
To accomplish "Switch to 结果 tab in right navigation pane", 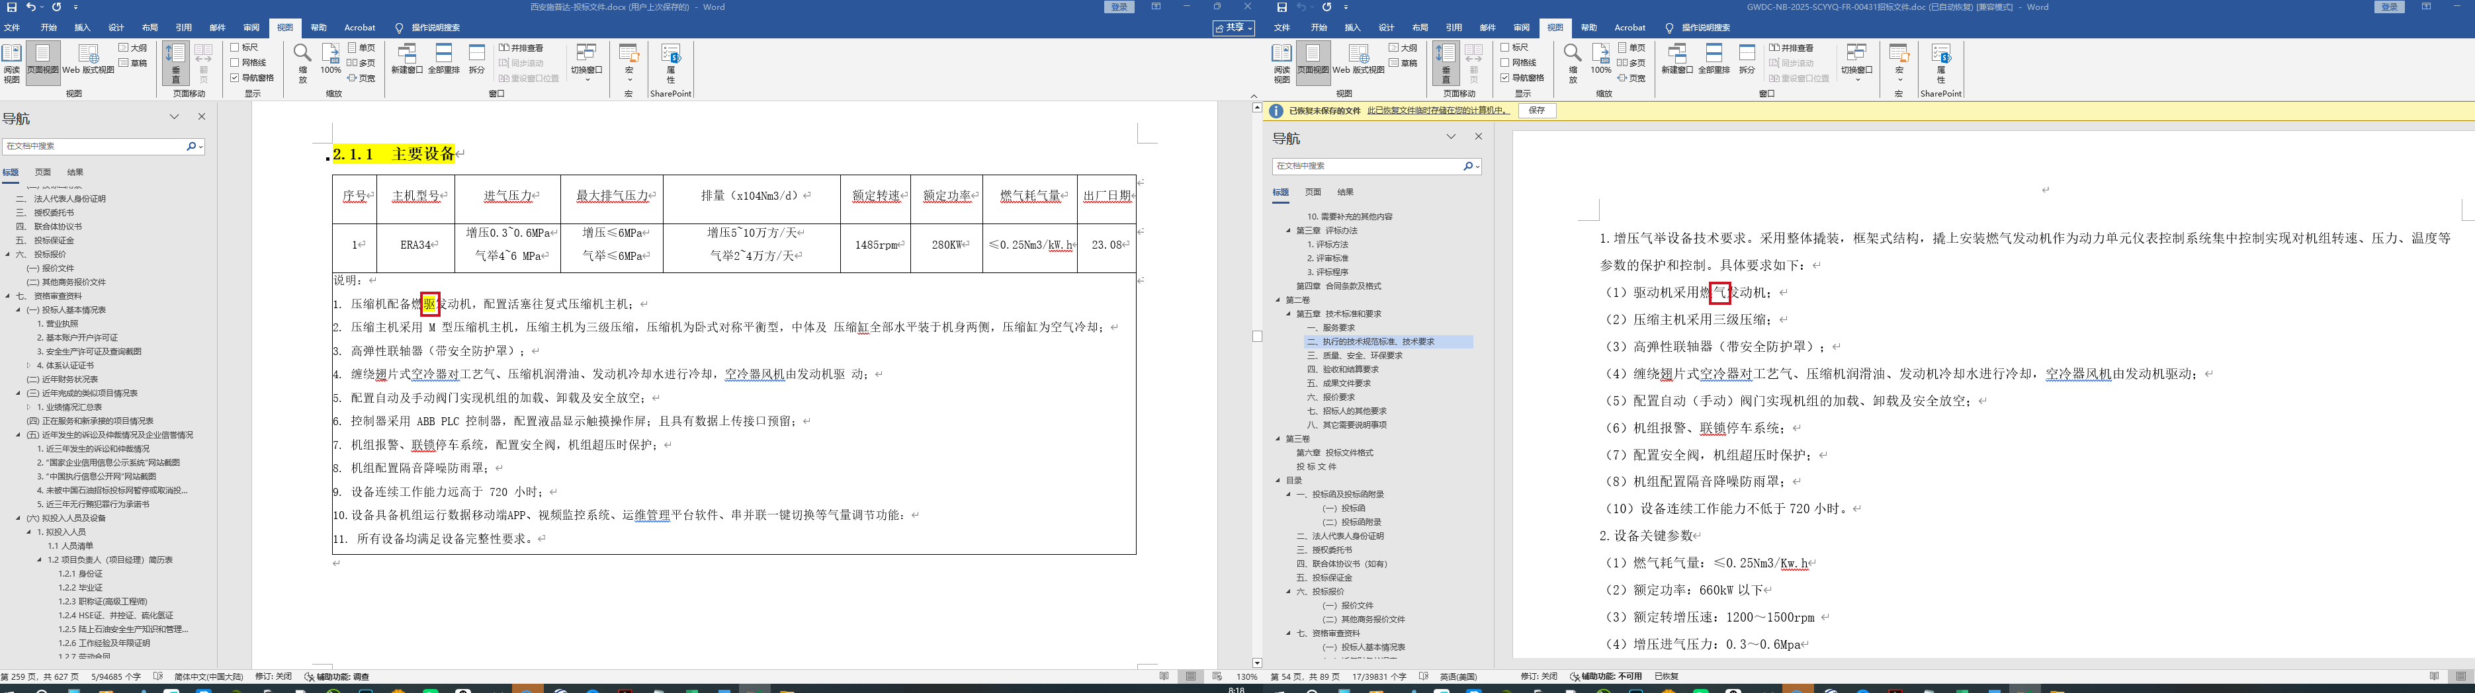I will (x=1345, y=192).
